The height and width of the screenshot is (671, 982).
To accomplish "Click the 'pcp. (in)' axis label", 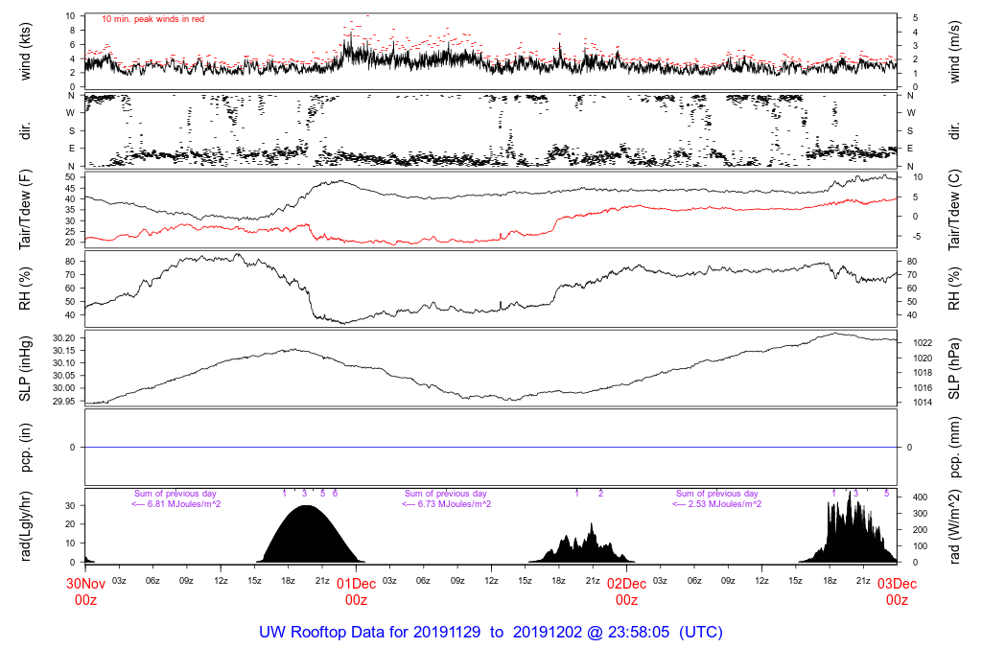I will click(x=25, y=447).
